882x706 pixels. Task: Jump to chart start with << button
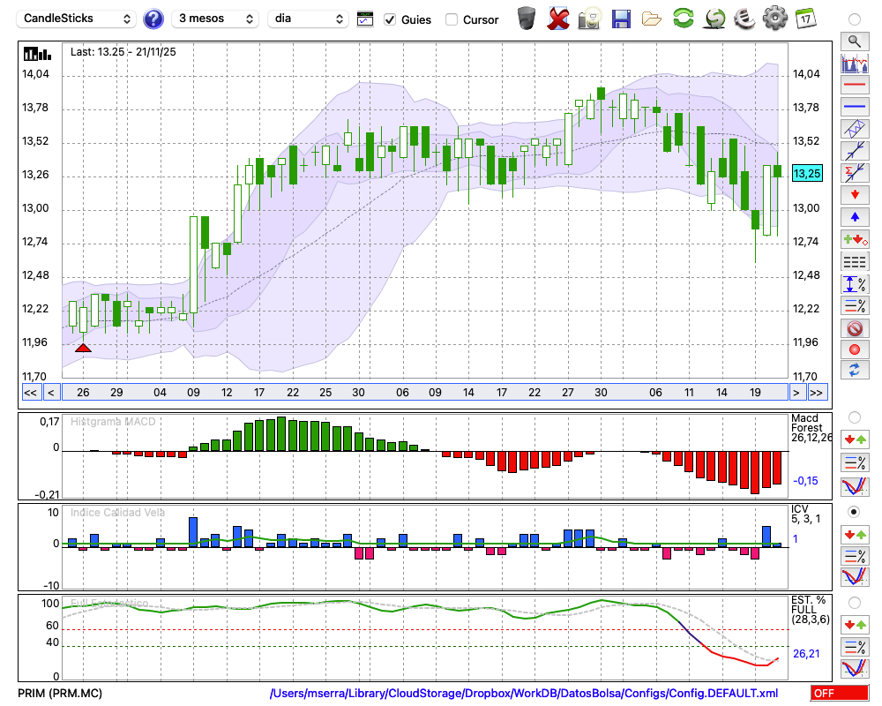coord(30,393)
